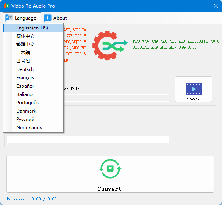Click the source file path field

click(x=116, y=98)
